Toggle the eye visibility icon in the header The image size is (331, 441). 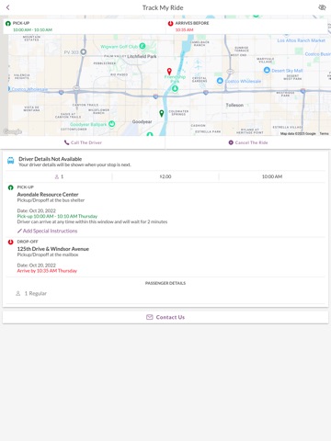click(x=322, y=7)
